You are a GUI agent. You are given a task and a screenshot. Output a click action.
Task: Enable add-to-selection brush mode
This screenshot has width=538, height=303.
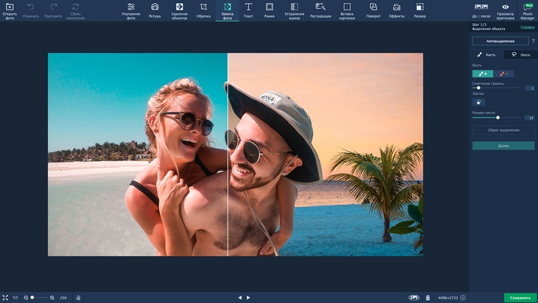tap(482, 74)
